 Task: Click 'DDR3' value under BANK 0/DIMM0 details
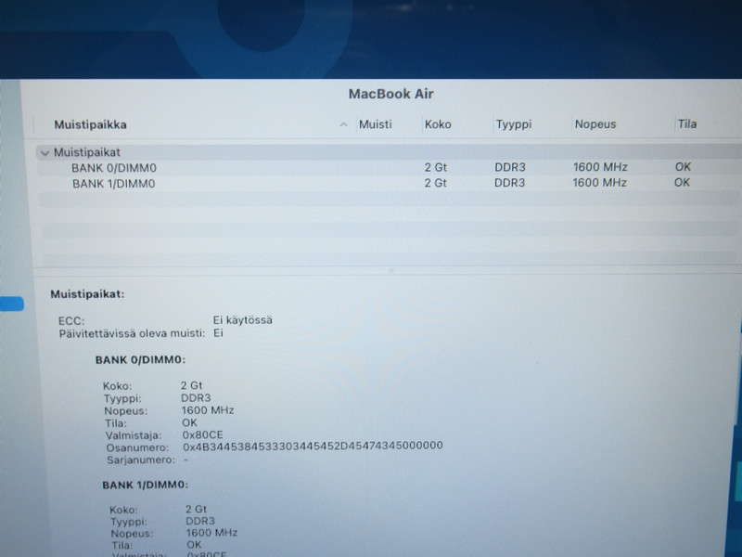click(x=196, y=398)
